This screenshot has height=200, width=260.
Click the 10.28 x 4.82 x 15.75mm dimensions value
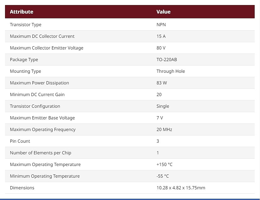pos(181,188)
